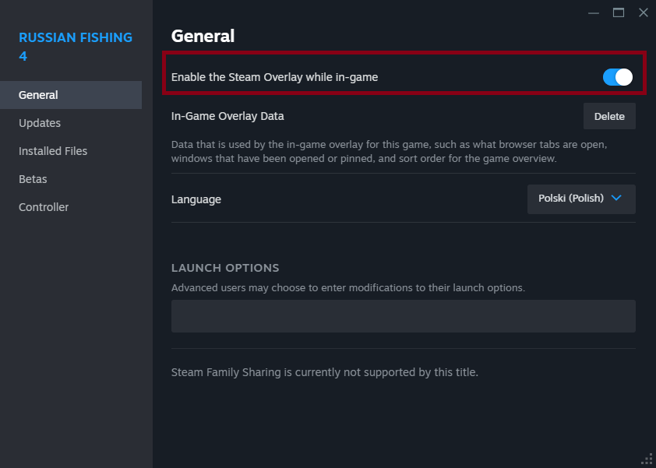Delete the In-Game Overlay Data
The height and width of the screenshot is (468, 656).
coord(609,116)
